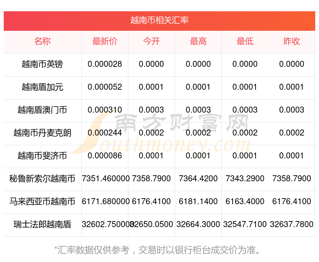The image size is (319, 262).
Task: Select the 名称 column header
Action: pos(42,41)
